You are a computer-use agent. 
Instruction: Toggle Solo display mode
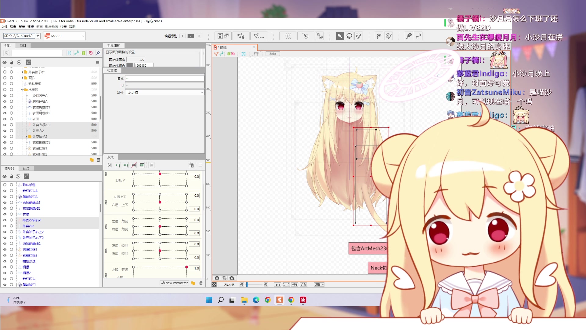pyautogui.click(x=273, y=54)
